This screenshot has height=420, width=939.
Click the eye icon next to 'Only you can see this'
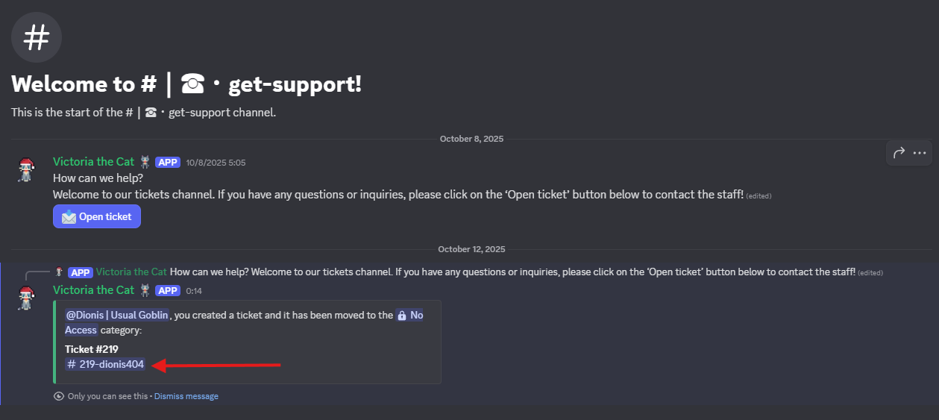click(59, 396)
